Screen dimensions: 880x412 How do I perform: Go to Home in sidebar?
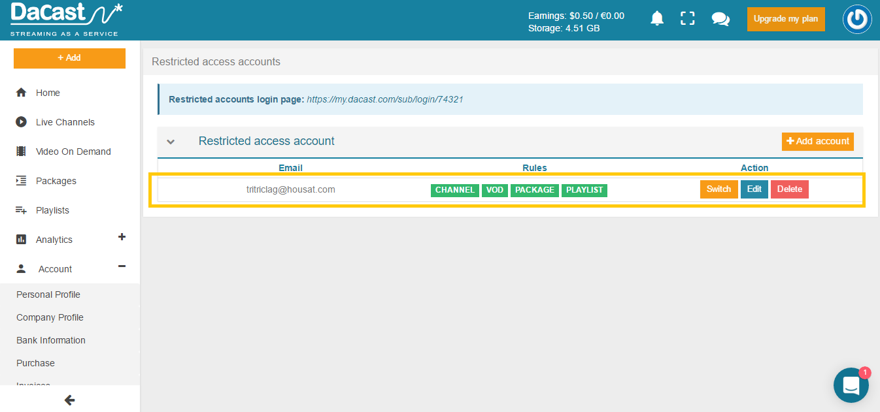click(x=48, y=93)
